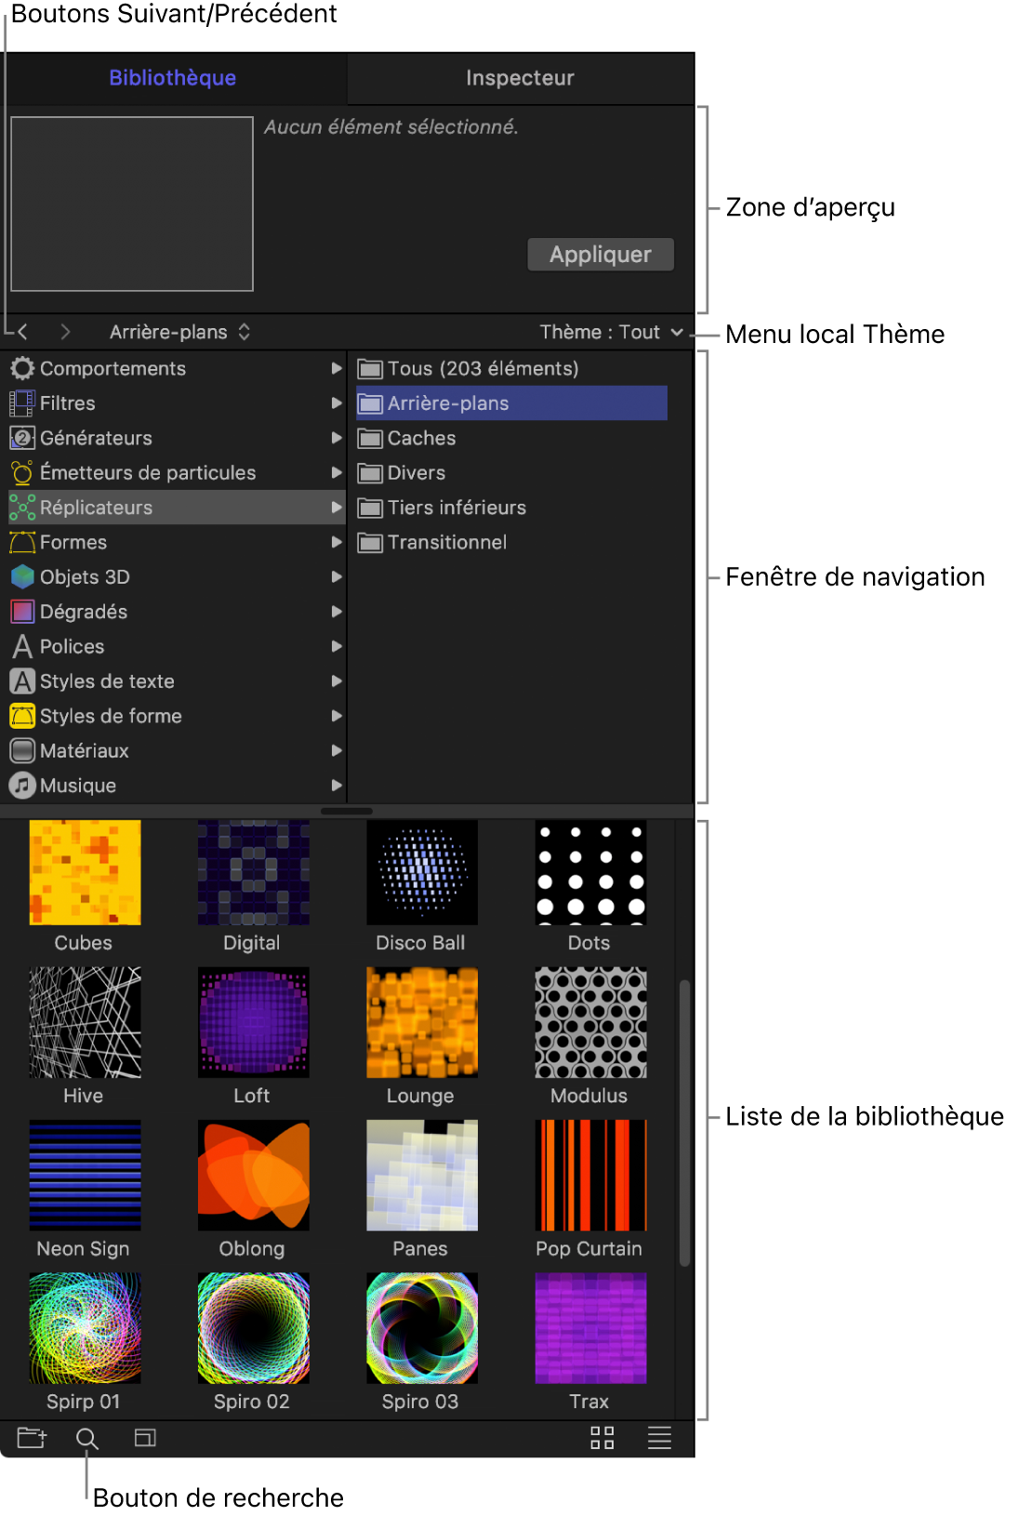Expand the Musique disclosure arrow
Image resolution: width=1018 pixels, height=1516 pixels.
(337, 785)
